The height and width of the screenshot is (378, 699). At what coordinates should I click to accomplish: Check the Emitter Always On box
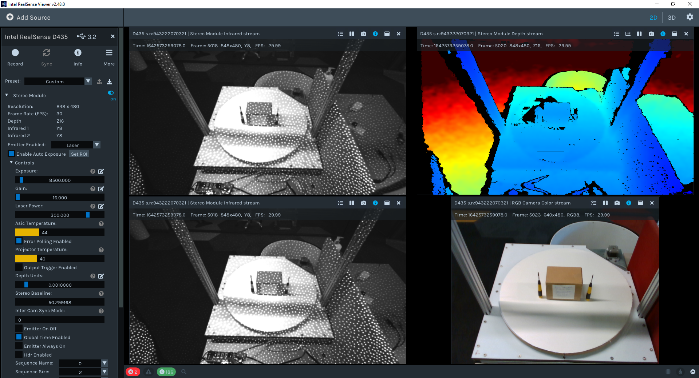coord(19,346)
